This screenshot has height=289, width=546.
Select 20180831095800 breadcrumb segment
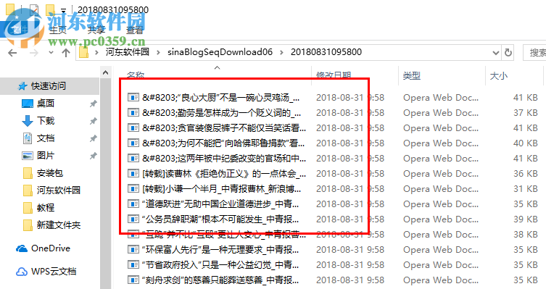326,52
